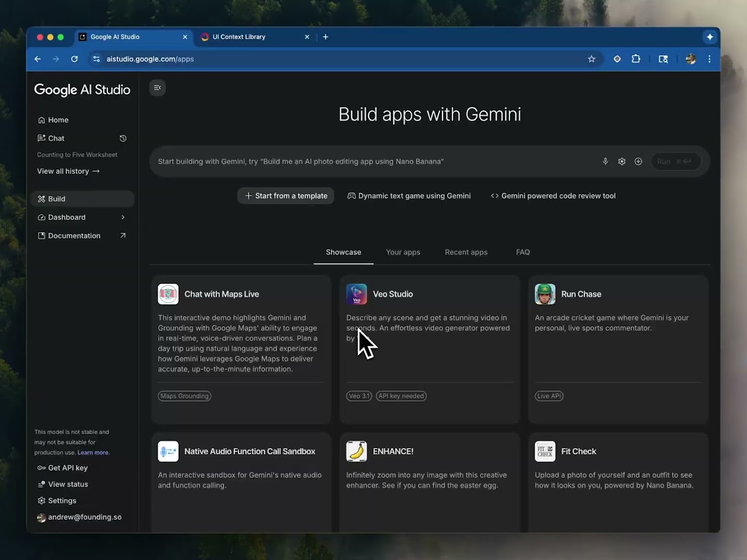
Task: Select Build in the sidebar
Action: [x=82, y=199]
